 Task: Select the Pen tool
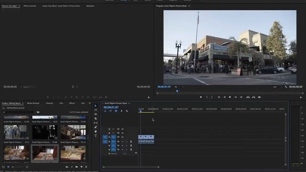tap(96, 127)
